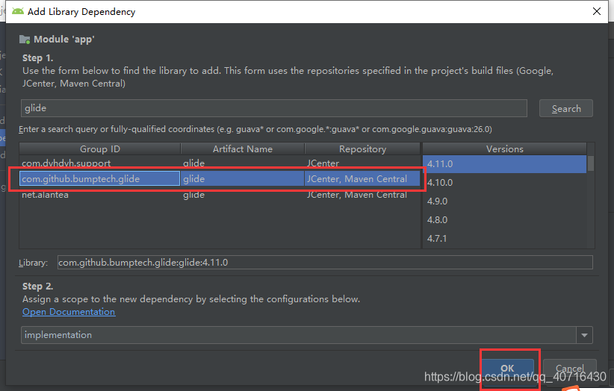The image size is (614, 391).
Task: Click the Artifact Name column header
Action: 243,149
